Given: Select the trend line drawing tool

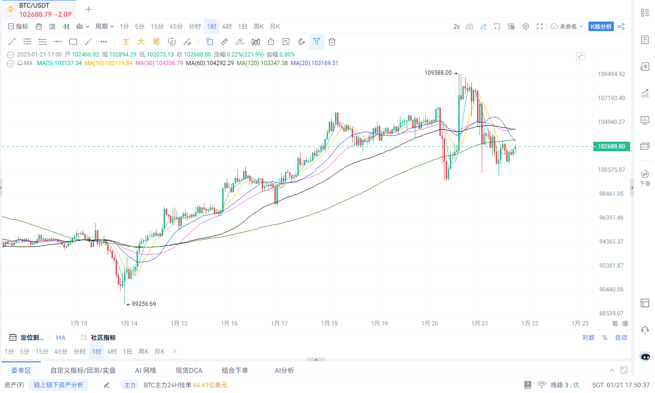Looking at the screenshot, I should tap(12, 42).
